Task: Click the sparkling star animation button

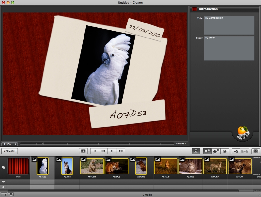Action: click(225, 151)
